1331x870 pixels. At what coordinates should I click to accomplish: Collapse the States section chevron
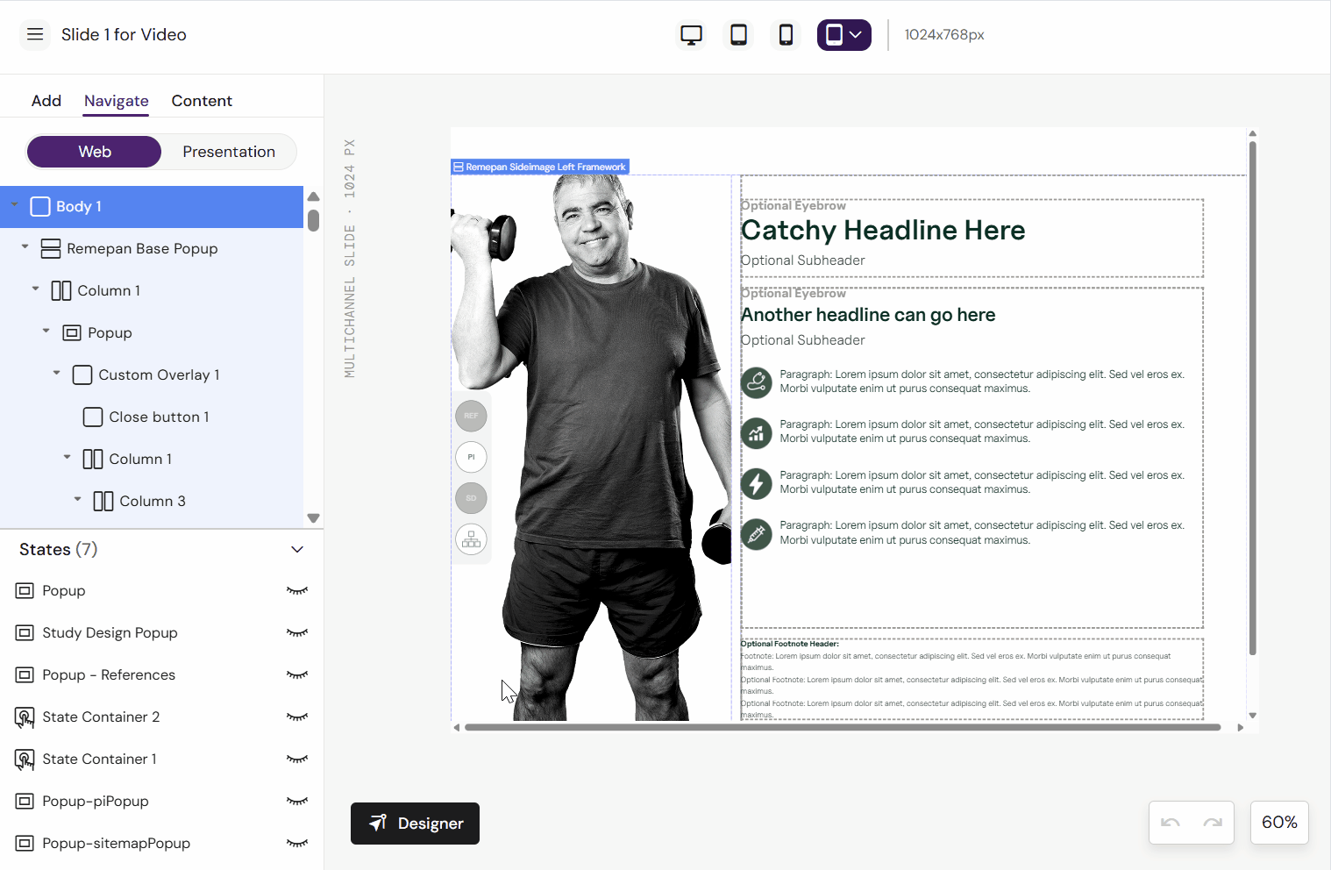coord(297,550)
